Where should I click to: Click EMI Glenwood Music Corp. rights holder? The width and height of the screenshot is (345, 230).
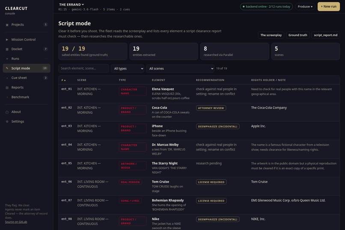288,200
